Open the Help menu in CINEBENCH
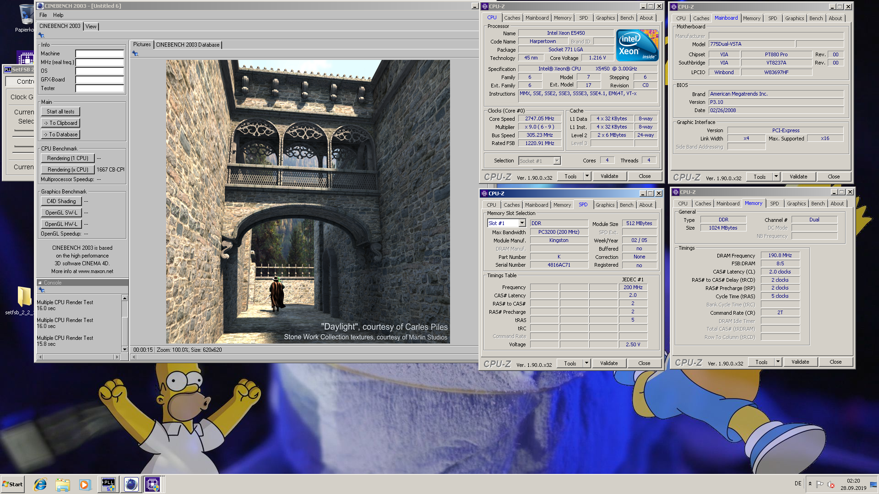Screen dimensions: 879x494 tap(58, 15)
